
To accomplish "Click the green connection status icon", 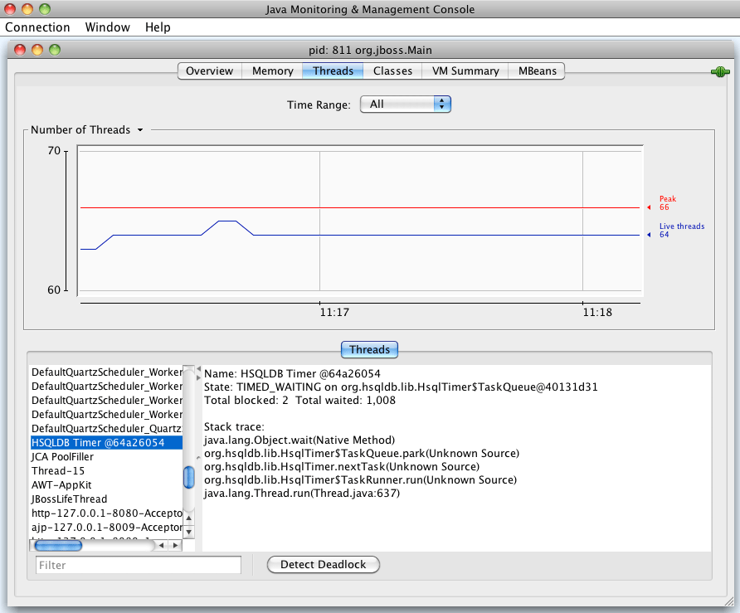I will click(719, 71).
